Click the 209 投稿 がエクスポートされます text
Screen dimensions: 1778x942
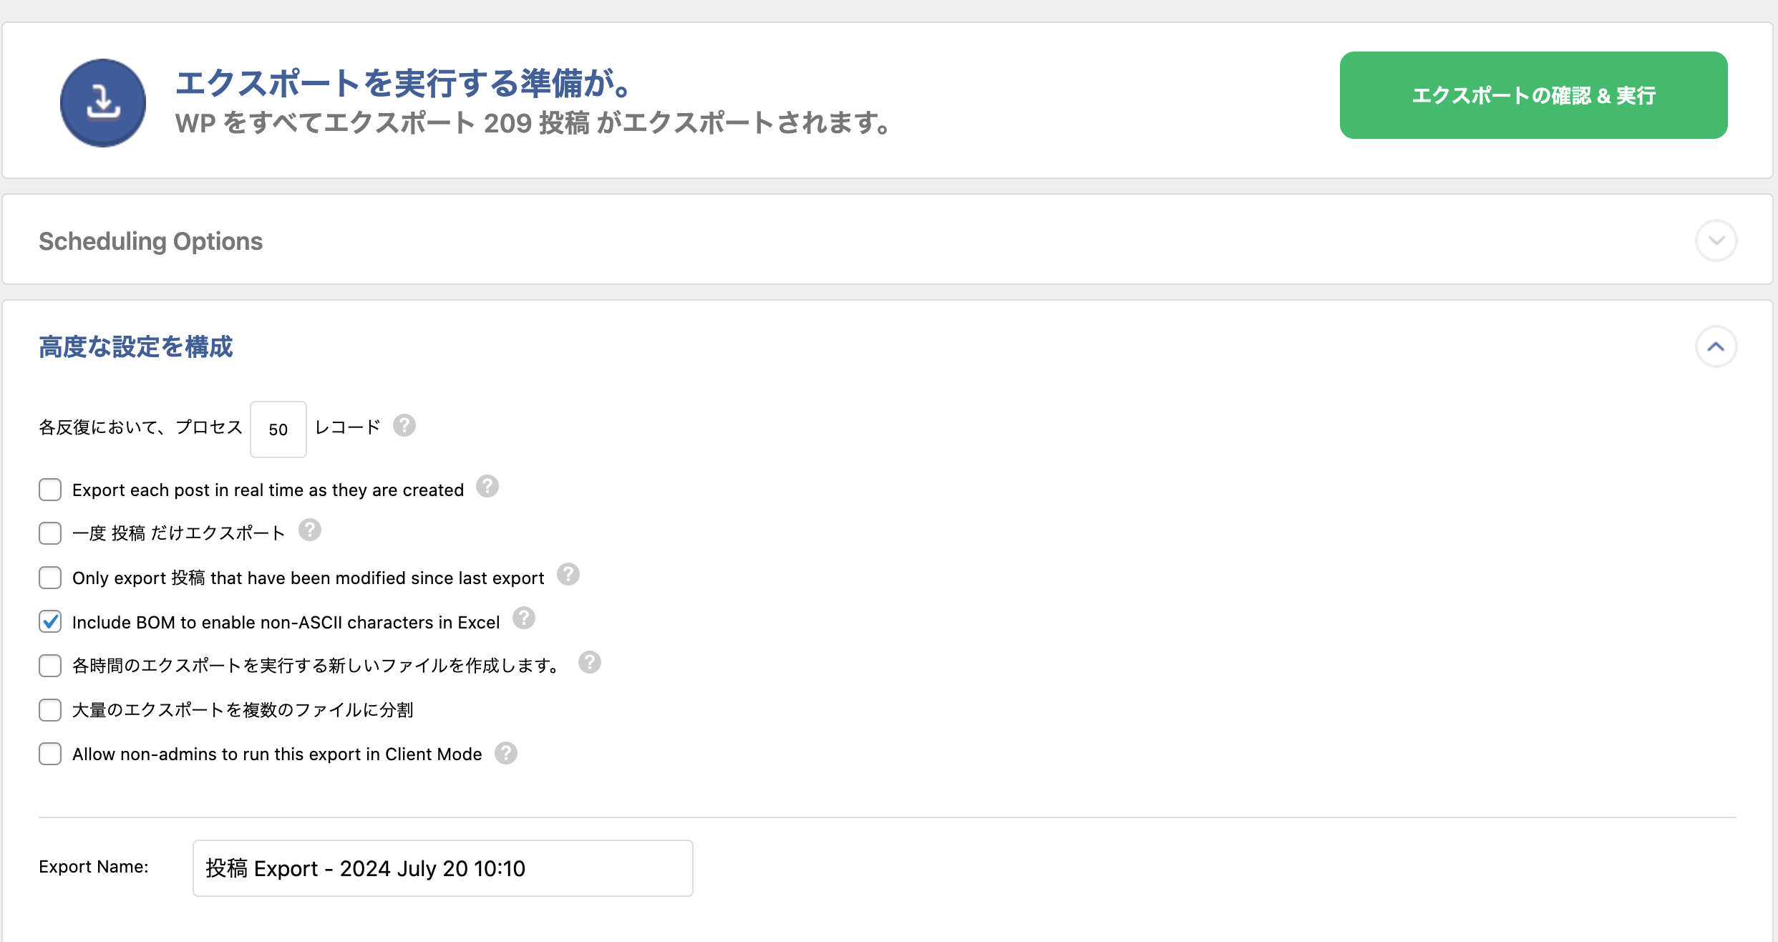click(x=686, y=123)
